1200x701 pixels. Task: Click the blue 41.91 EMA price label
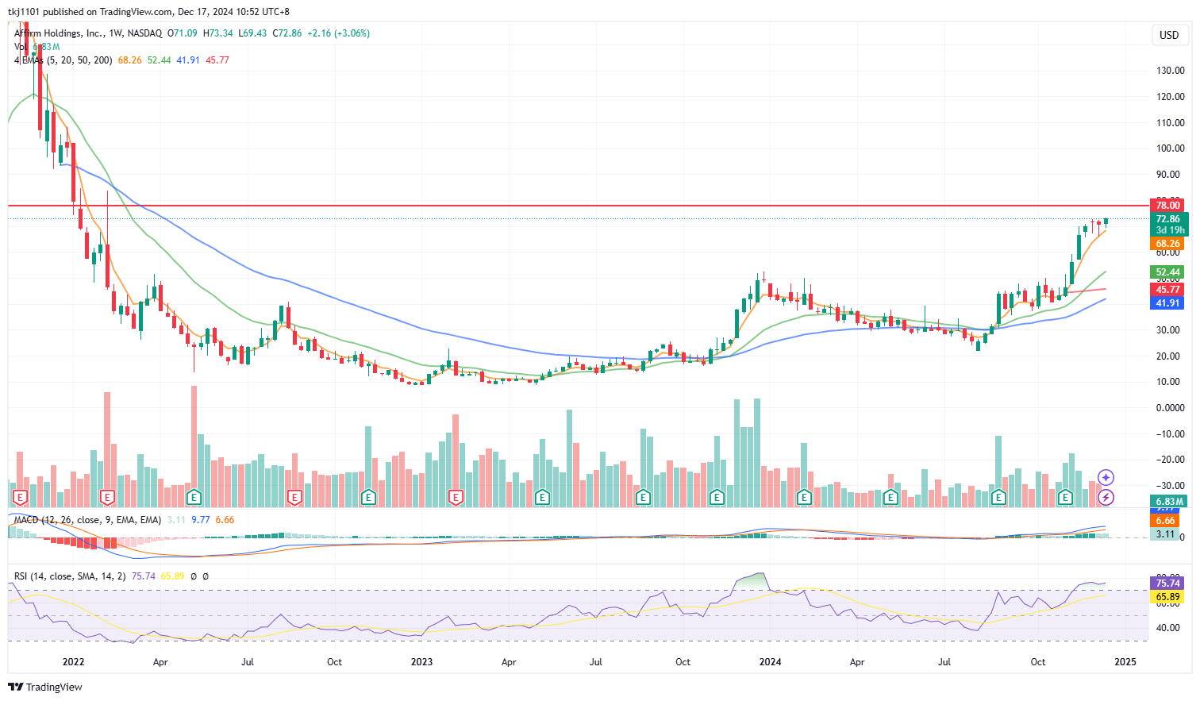[x=1168, y=303]
